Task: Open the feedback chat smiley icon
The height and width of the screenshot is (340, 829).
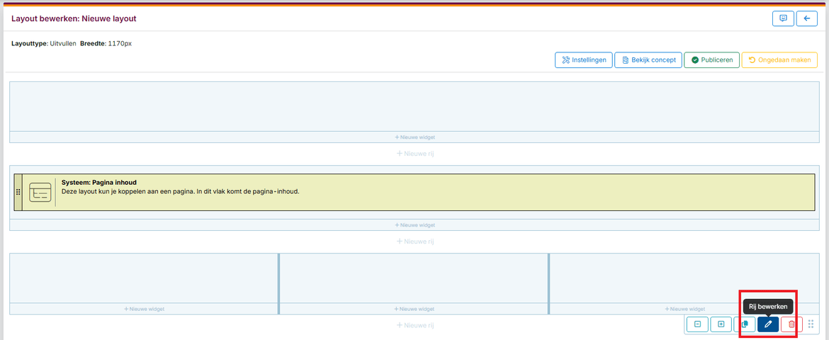Action: 783,18
